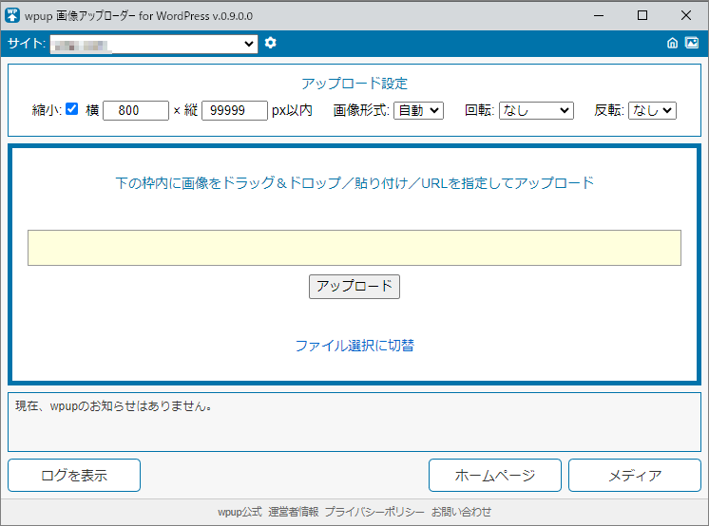Open the wpup公式 footer link
This screenshot has width=709, height=526.
coord(240,512)
